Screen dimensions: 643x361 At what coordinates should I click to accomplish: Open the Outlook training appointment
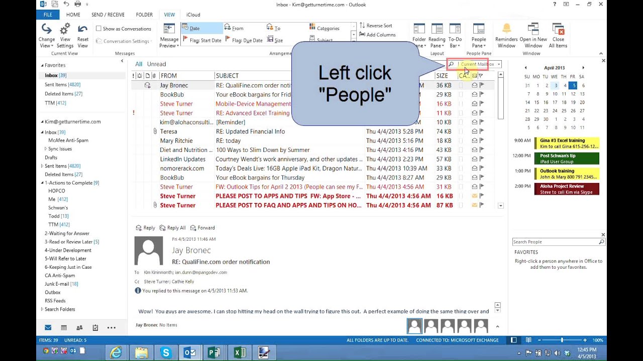pyautogui.click(x=567, y=173)
